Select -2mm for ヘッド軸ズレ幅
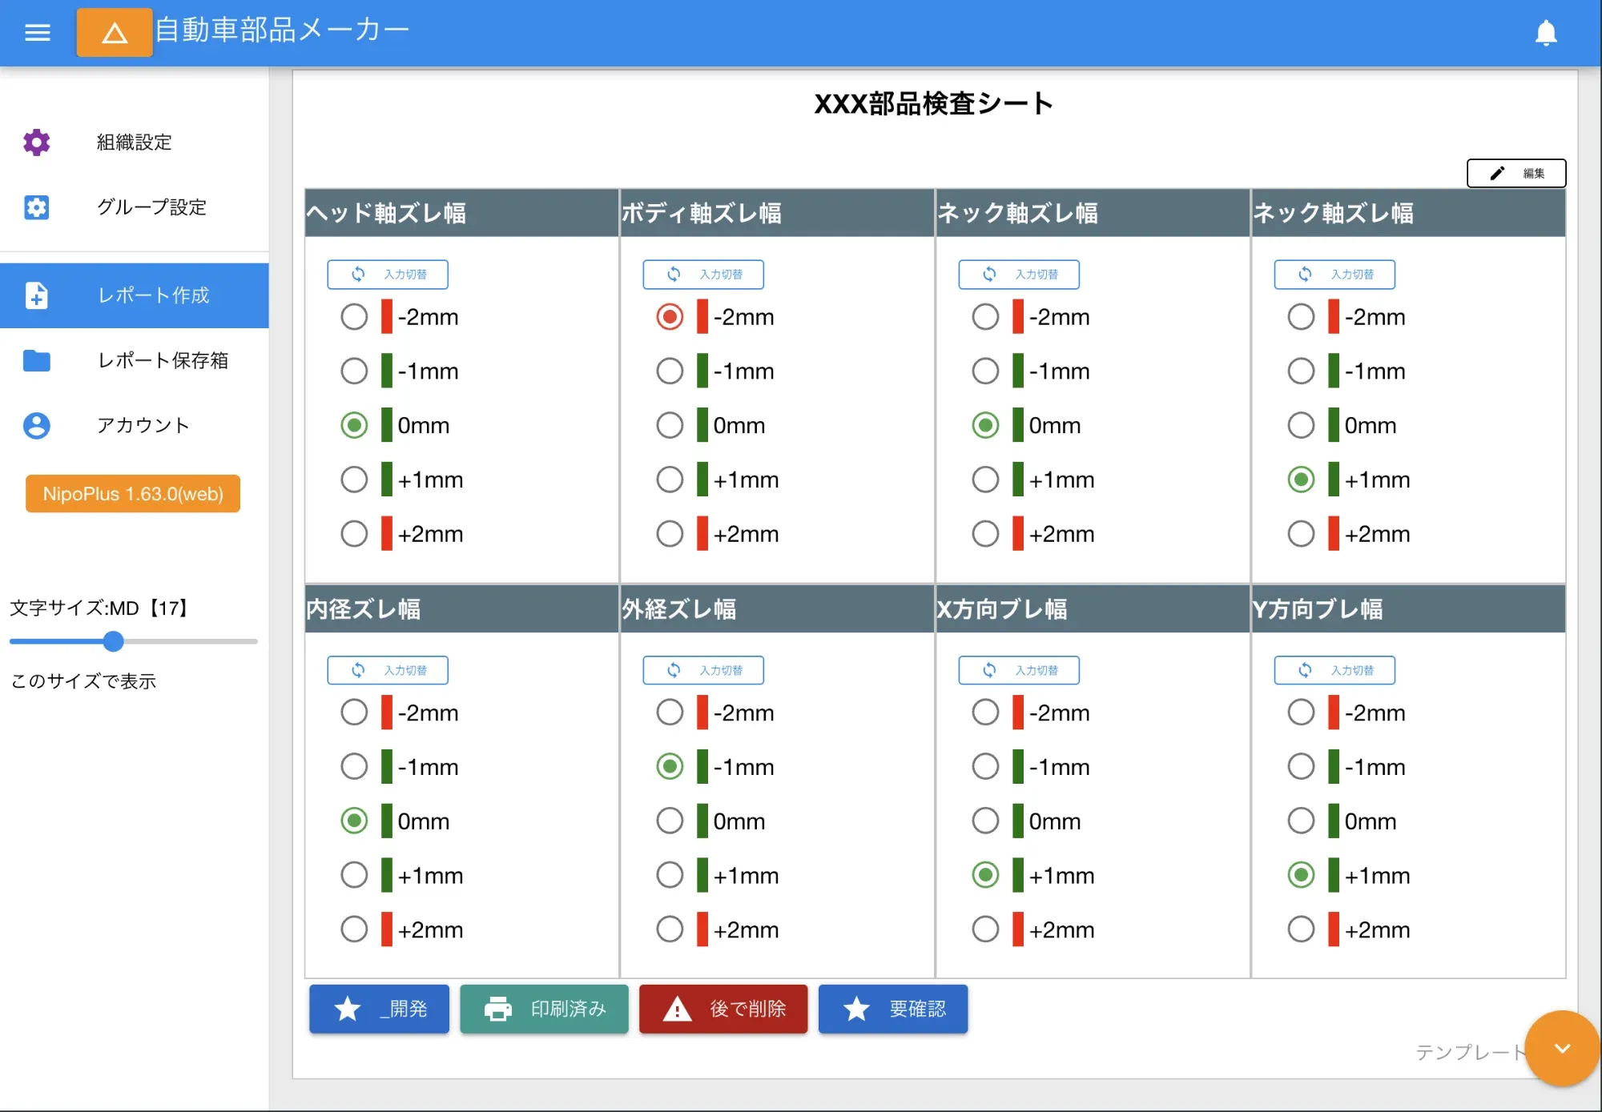The width and height of the screenshot is (1602, 1112). pyautogui.click(x=354, y=316)
